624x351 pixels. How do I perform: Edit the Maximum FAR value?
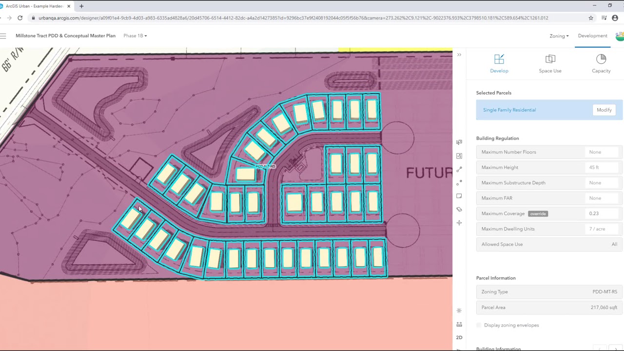(x=602, y=198)
